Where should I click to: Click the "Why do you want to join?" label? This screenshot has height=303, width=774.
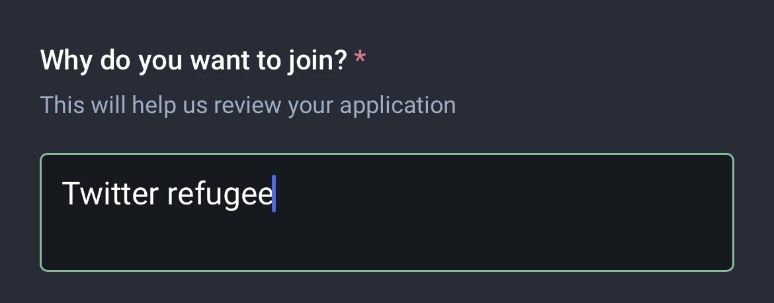pyautogui.click(x=193, y=62)
